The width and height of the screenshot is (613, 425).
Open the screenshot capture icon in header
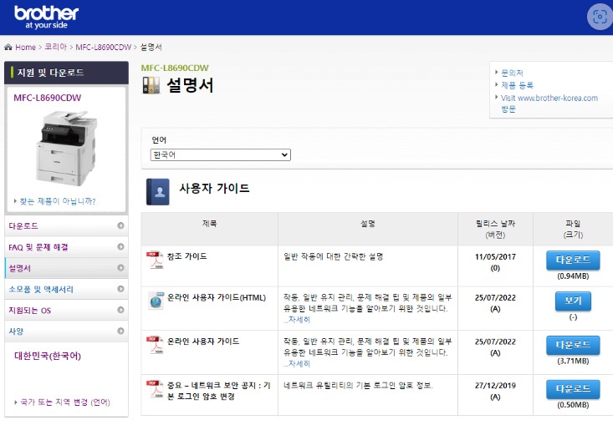pyautogui.click(x=600, y=17)
